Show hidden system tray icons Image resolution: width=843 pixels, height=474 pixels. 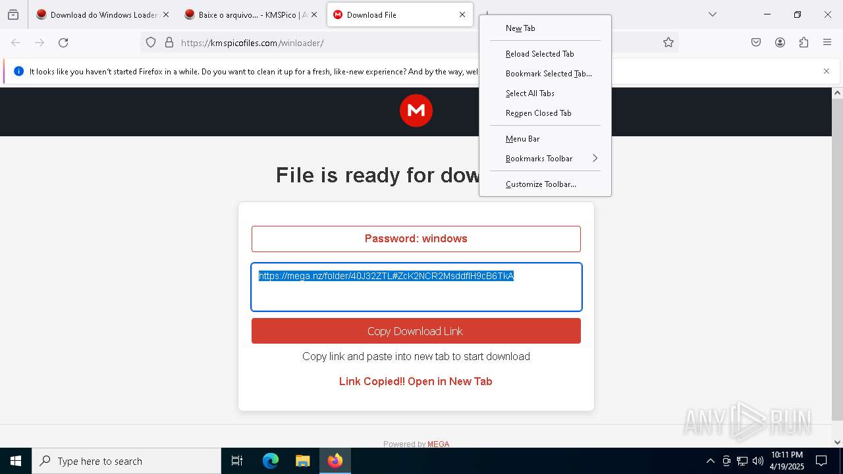[x=710, y=461]
